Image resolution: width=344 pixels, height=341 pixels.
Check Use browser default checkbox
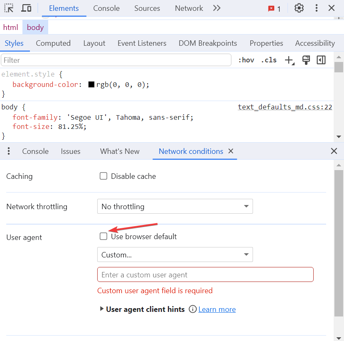point(103,236)
